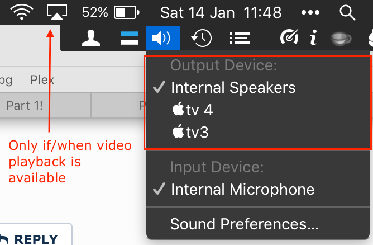
Task: Click the battery status icon
Action: click(x=128, y=12)
